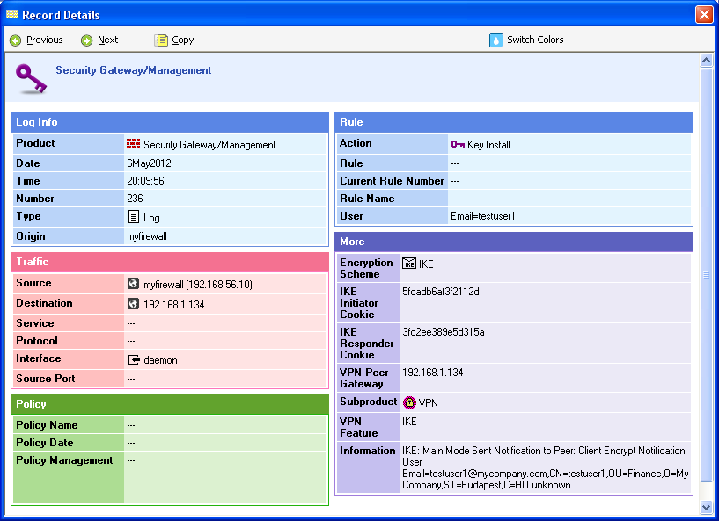Click the purple key header icon
The image size is (719, 521).
31,78
